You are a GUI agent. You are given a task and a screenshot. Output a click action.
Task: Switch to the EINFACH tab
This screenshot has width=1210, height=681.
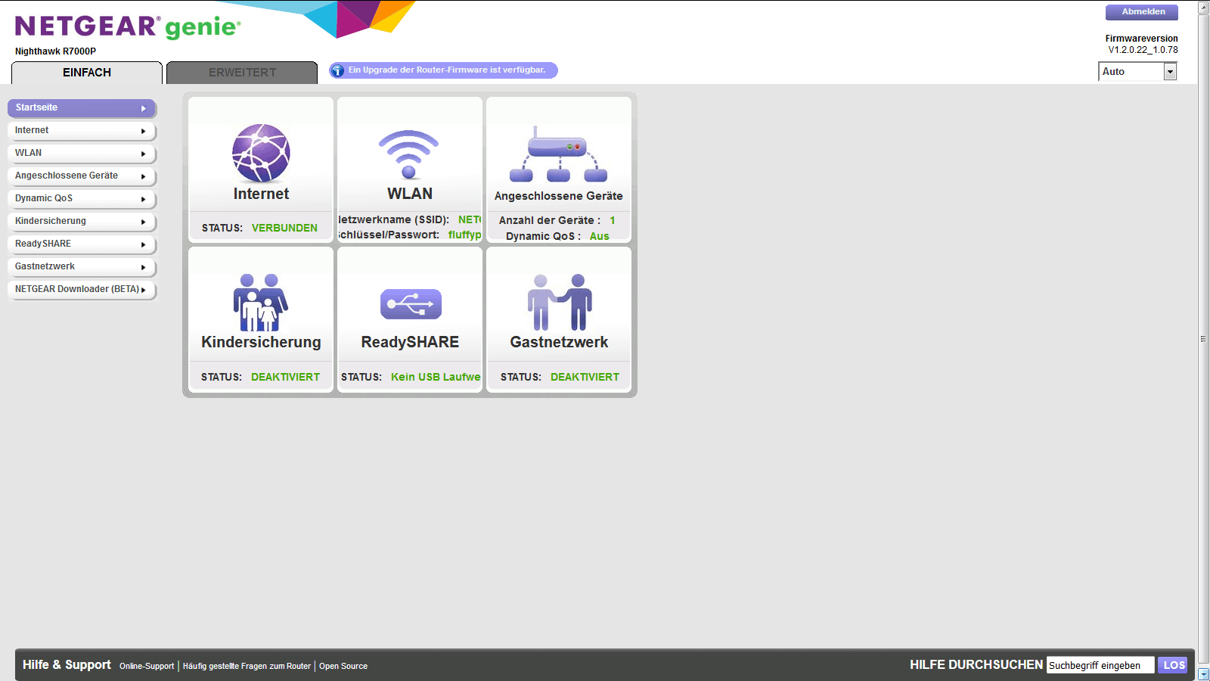click(x=87, y=73)
